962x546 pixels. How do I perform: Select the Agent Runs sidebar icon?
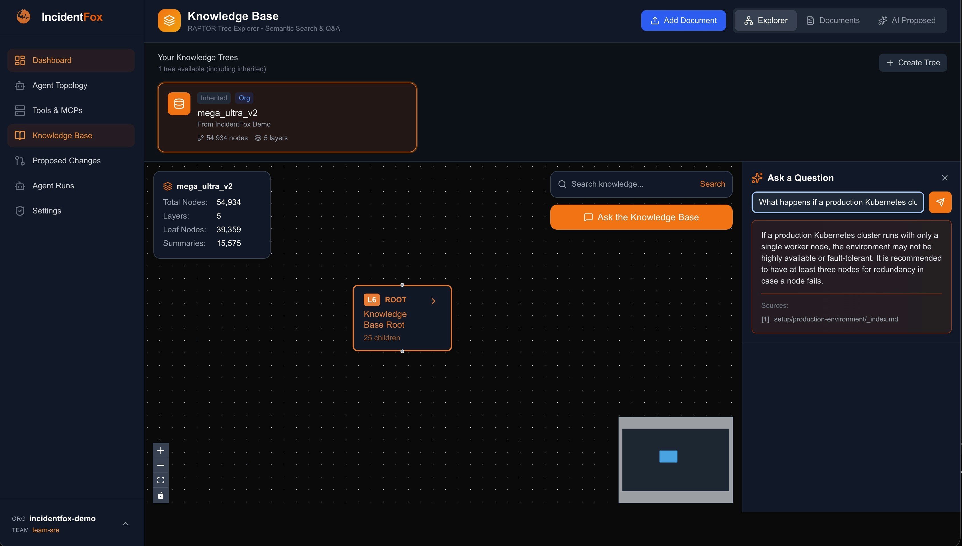click(20, 186)
